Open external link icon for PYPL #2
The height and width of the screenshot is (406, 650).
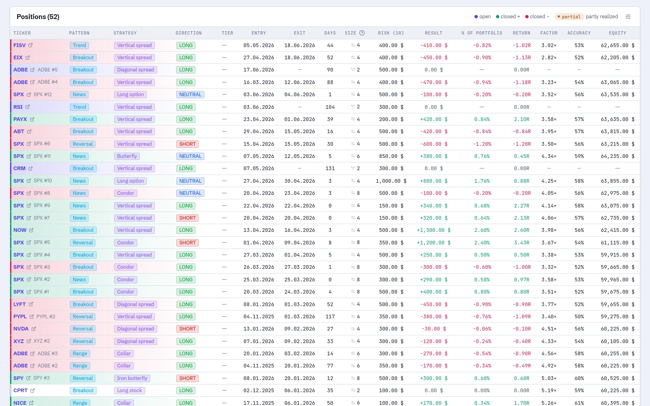(x=32, y=317)
